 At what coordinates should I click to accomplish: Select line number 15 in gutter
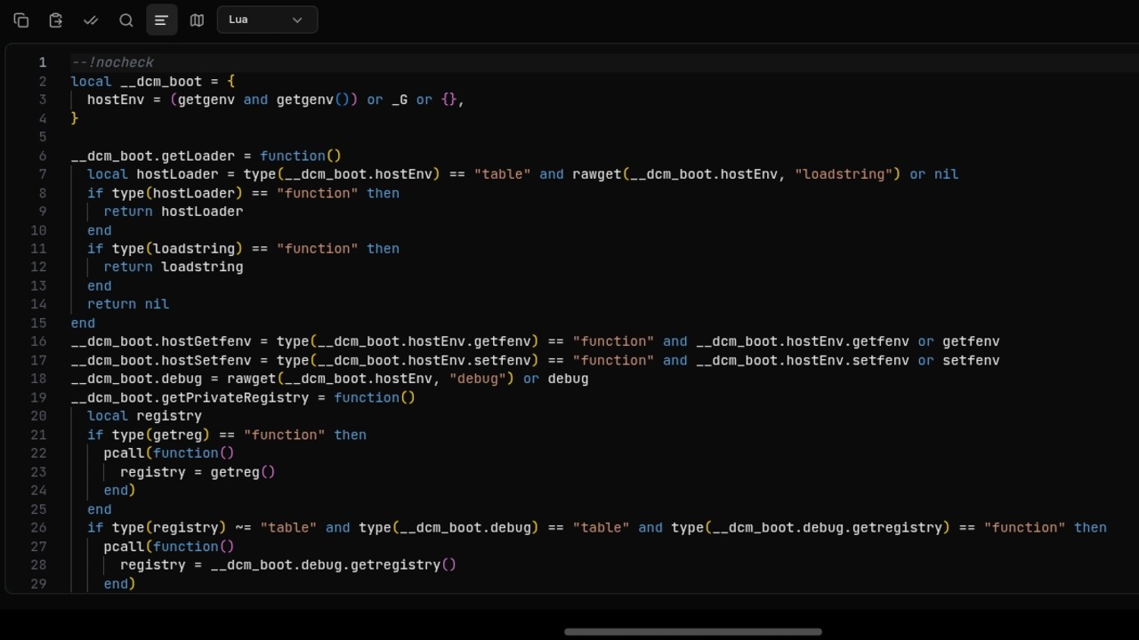38,323
